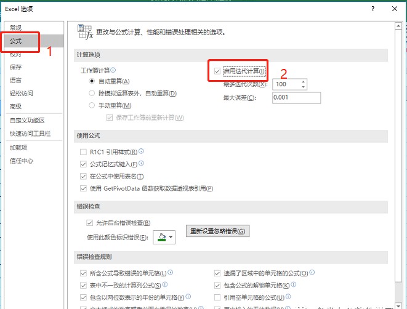Toggle 所含公式导致错误的单元格 checkbox
The image size is (407, 309).
(83, 273)
